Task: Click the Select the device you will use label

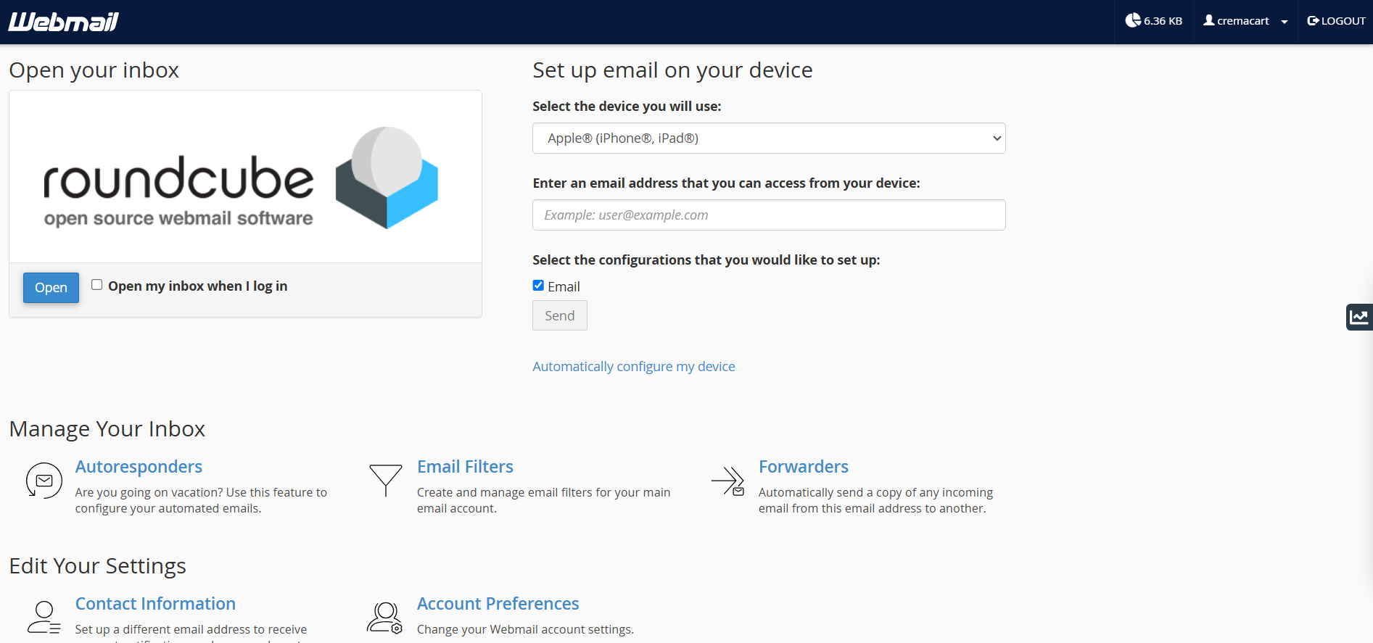Action: (627, 107)
